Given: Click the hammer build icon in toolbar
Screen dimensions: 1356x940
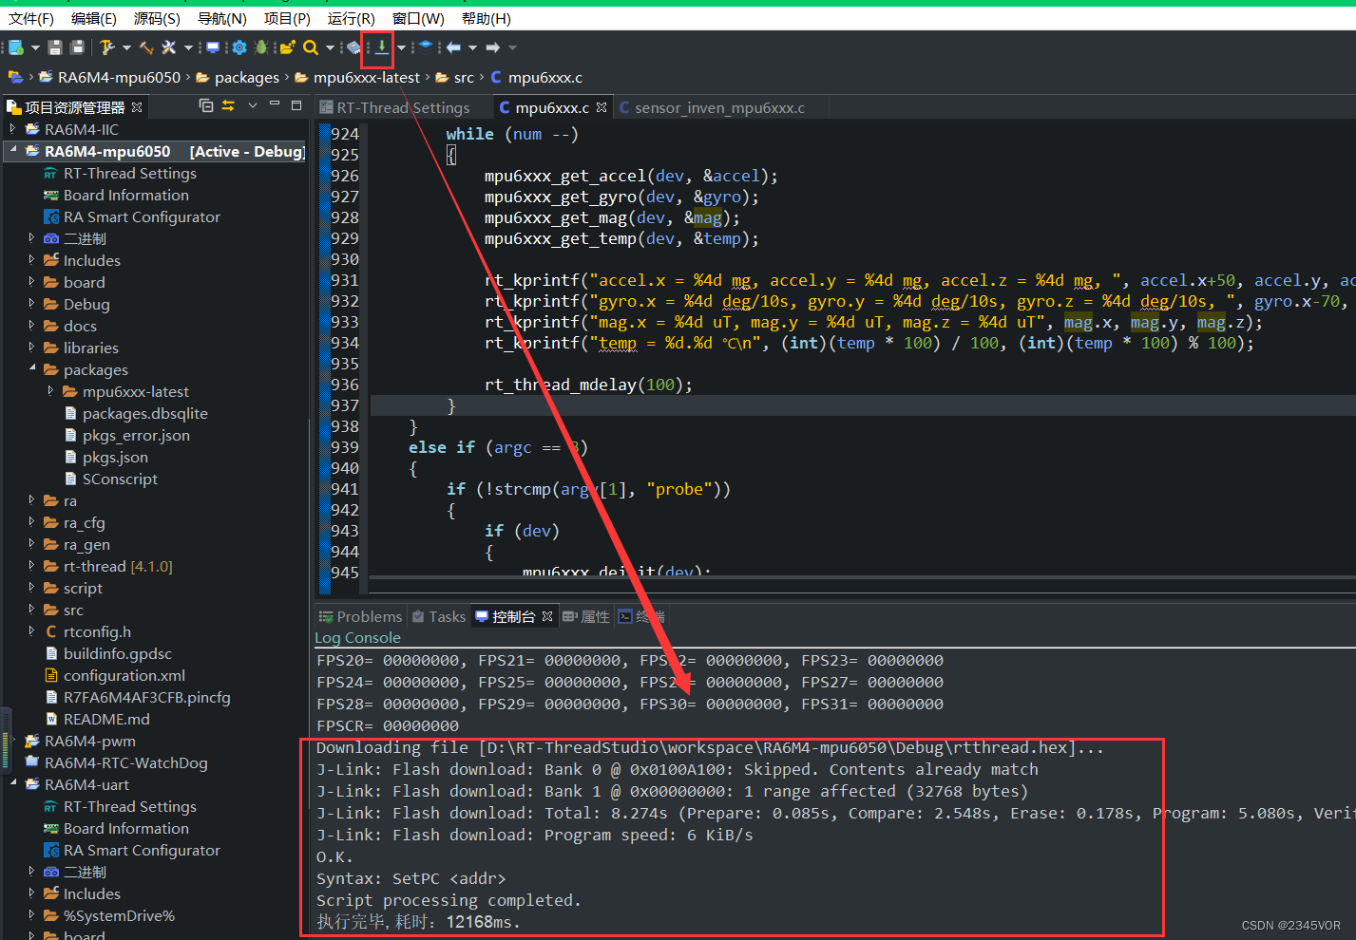Looking at the screenshot, I should (106, 47).
